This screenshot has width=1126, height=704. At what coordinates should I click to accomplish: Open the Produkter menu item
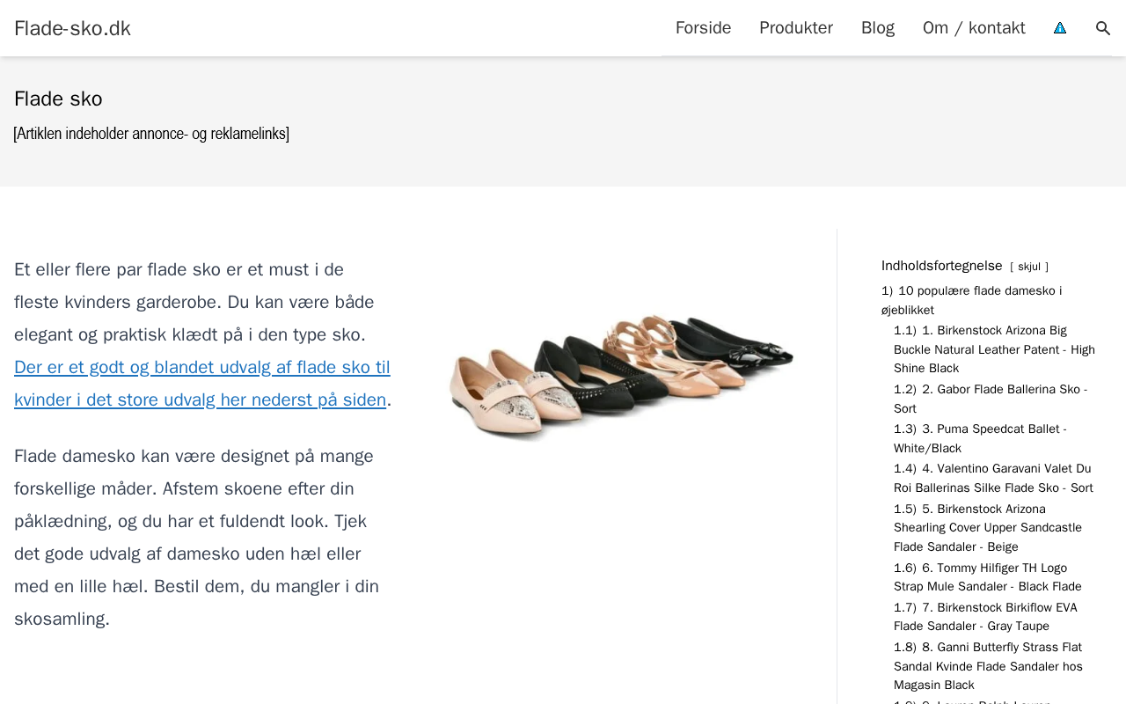pos(795,28)
